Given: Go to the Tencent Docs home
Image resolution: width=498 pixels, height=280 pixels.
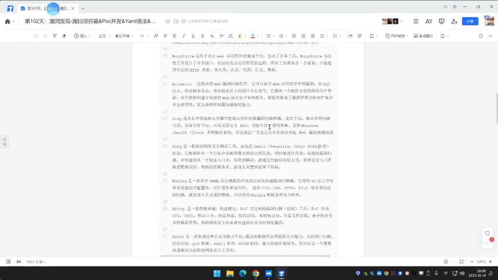Looking at the screenshot, I should point(8,21).
